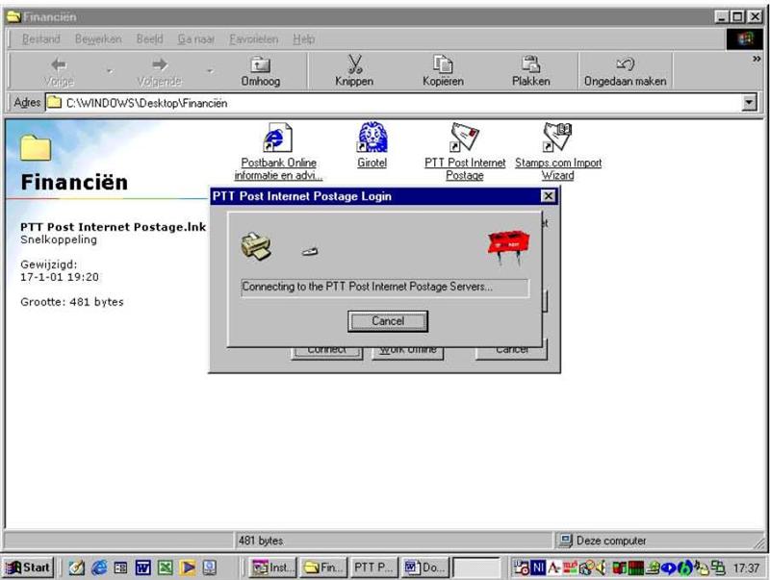This screenshot has height=580, width=770.
Task: Click the Grootte: 481 bytes text
Action: pos(71,302)
